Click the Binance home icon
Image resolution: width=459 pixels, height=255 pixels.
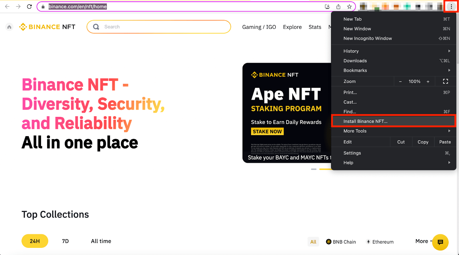pos(9,27)
